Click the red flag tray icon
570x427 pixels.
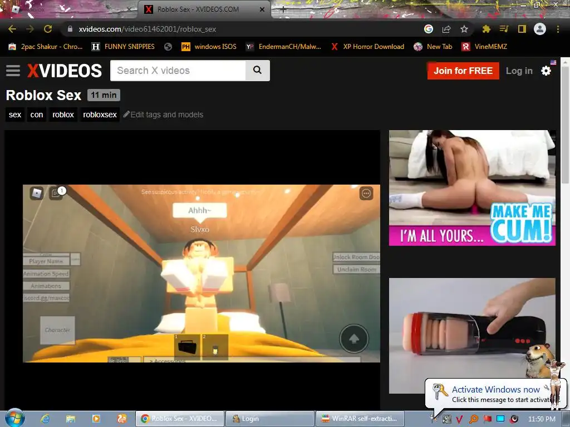[487, 419]
